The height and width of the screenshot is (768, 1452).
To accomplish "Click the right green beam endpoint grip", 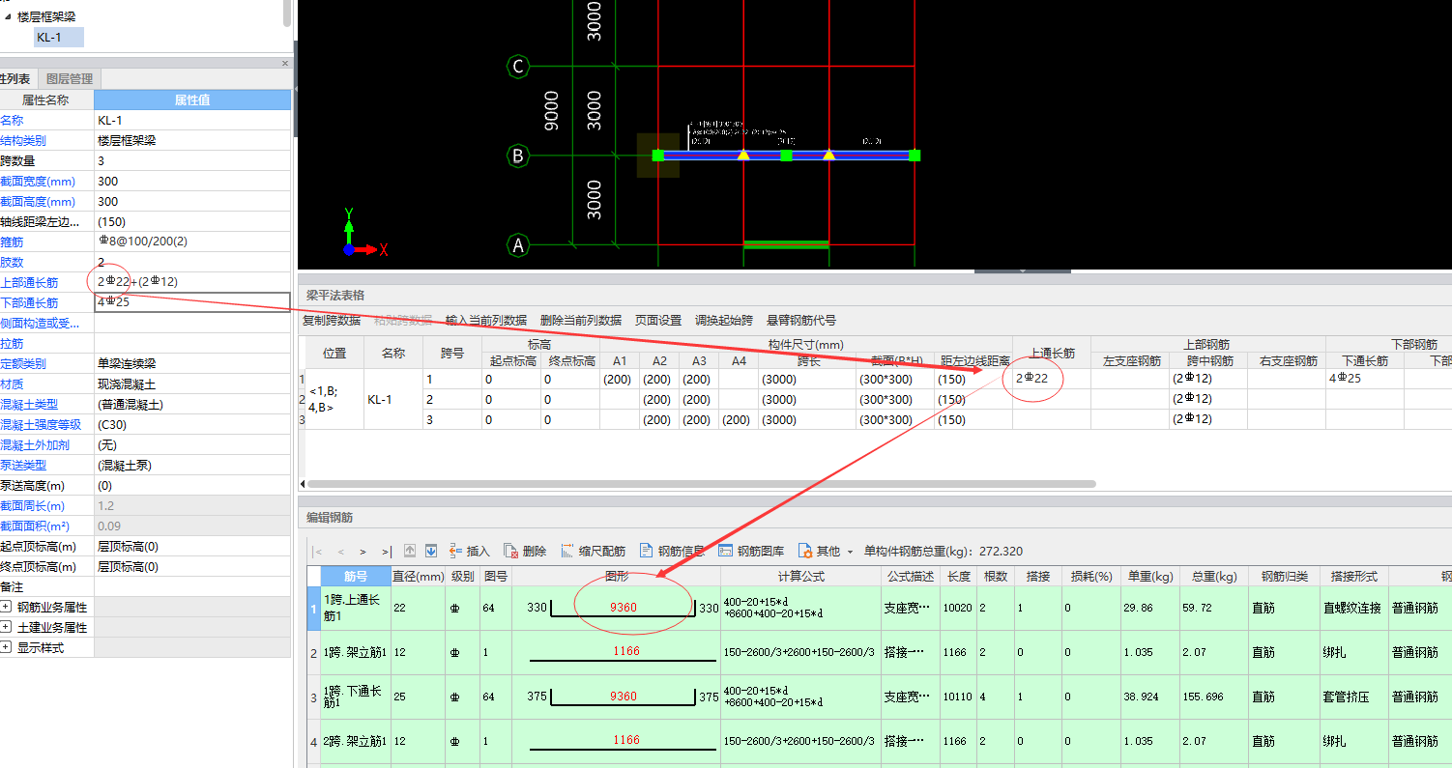I will tap(915, 156).
